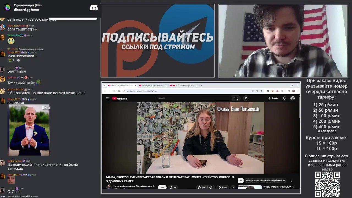Open Chrome profile avatar

click(293, 91)
